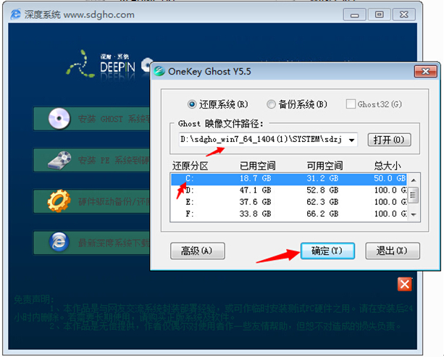Close the OneKey Ghost dialog window
Screen dimensions: 444x357
coord(424,72)
